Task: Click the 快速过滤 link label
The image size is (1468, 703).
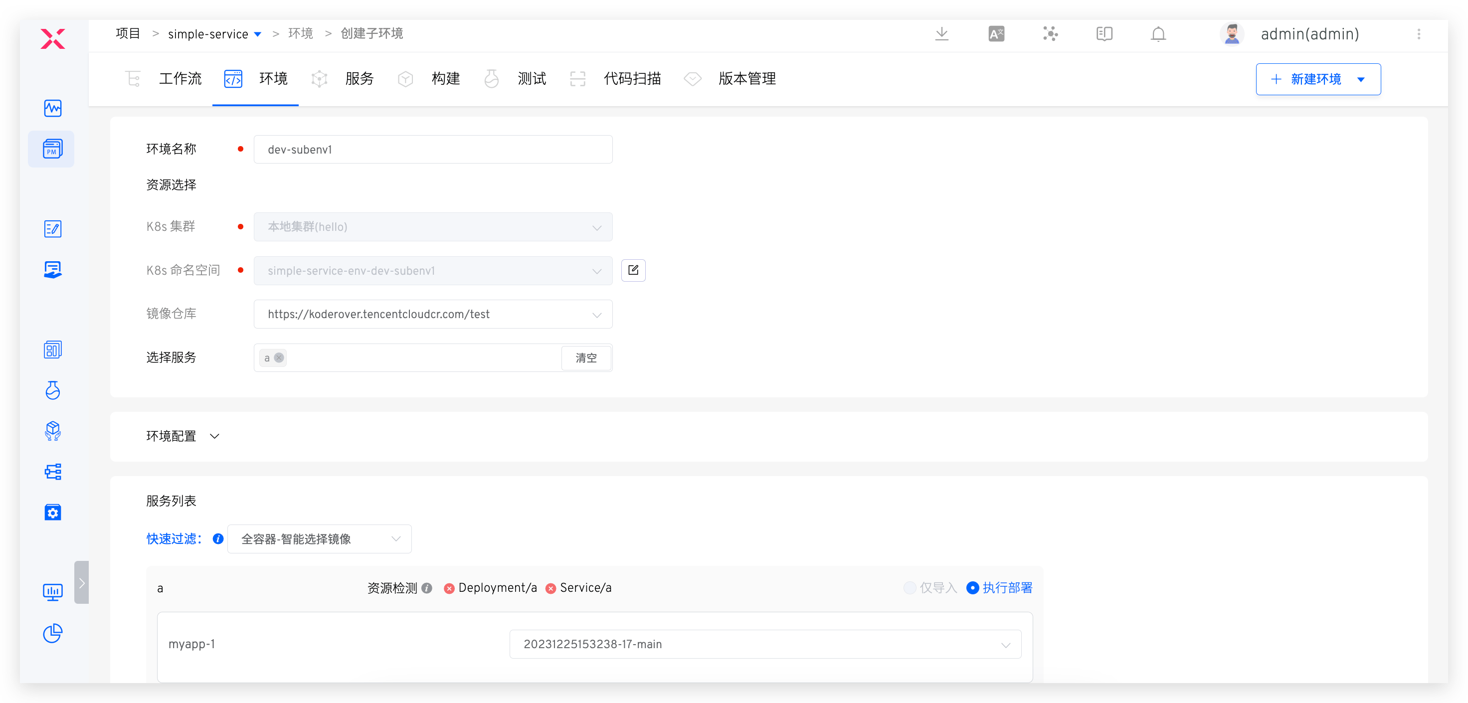Action: (x=174, y=539)
